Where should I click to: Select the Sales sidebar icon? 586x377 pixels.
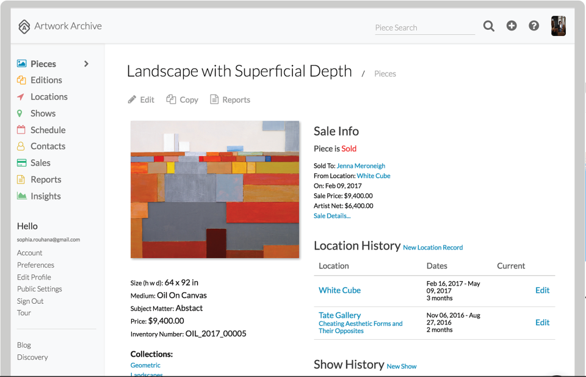point(20,162)
